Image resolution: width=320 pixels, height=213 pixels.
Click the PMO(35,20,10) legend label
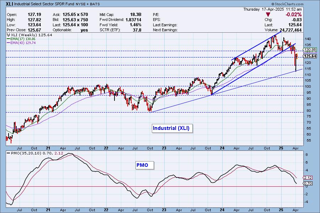click(26, 153)
